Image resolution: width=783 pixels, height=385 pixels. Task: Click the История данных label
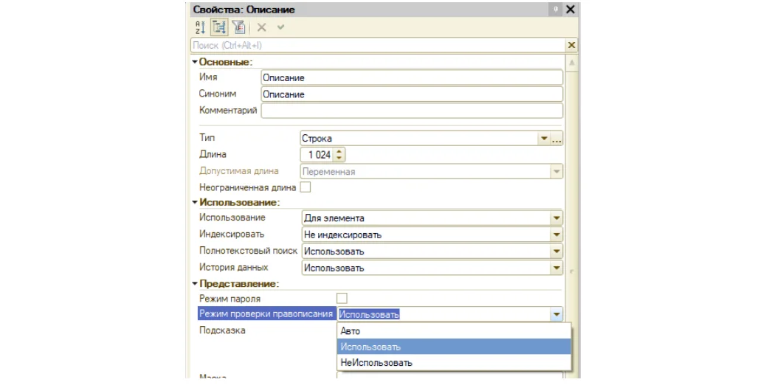234,267
